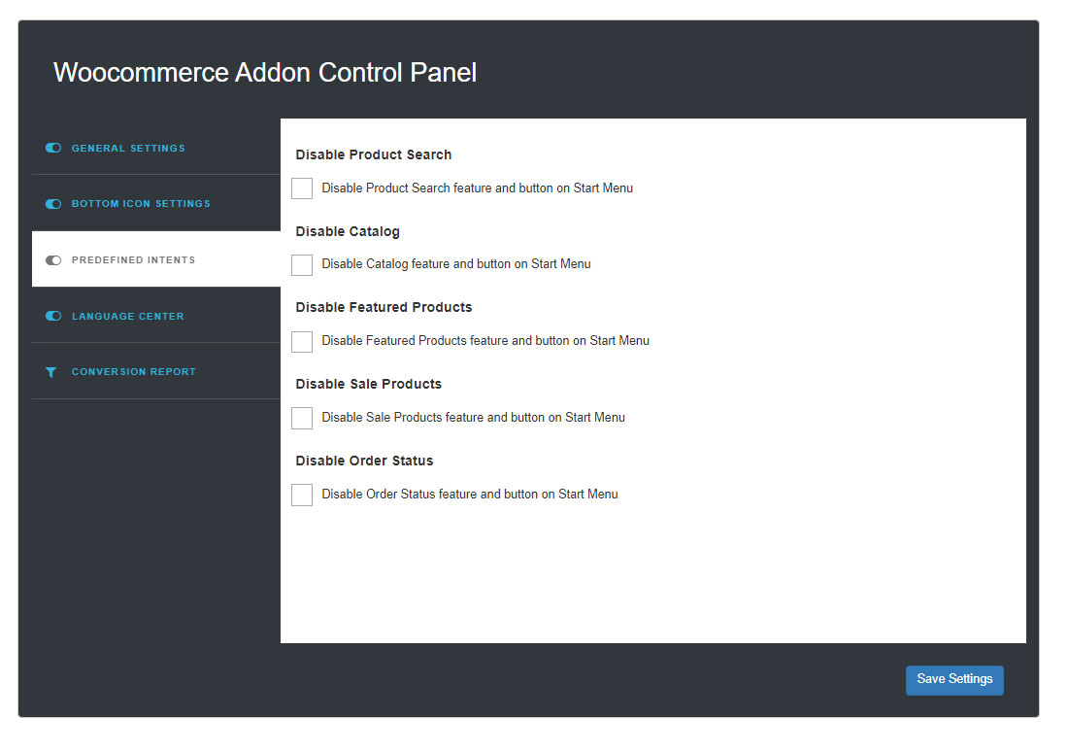Click the Bottom Icon Settings toggle icon
Image resolution: width=1069 pixels, height=752 pixels.
(53, 204)
